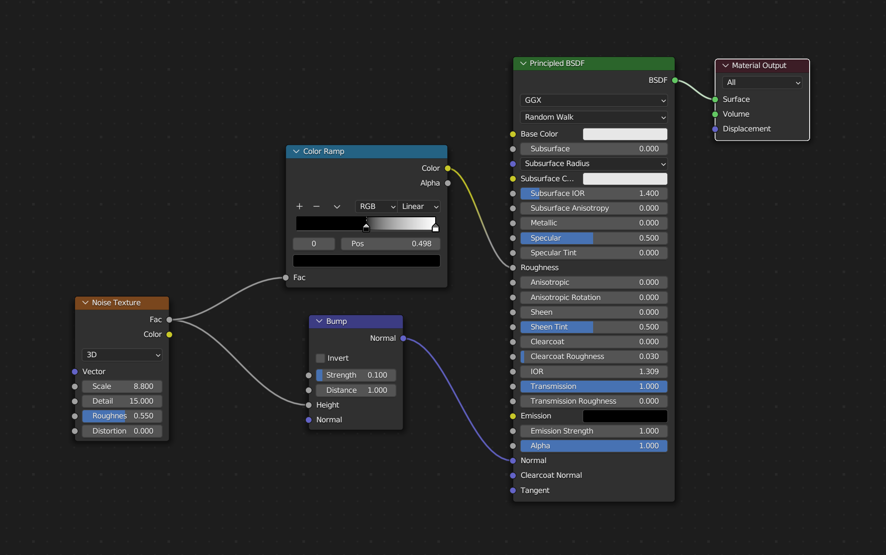Select the black color stop handle

click(x=366, y=228)
